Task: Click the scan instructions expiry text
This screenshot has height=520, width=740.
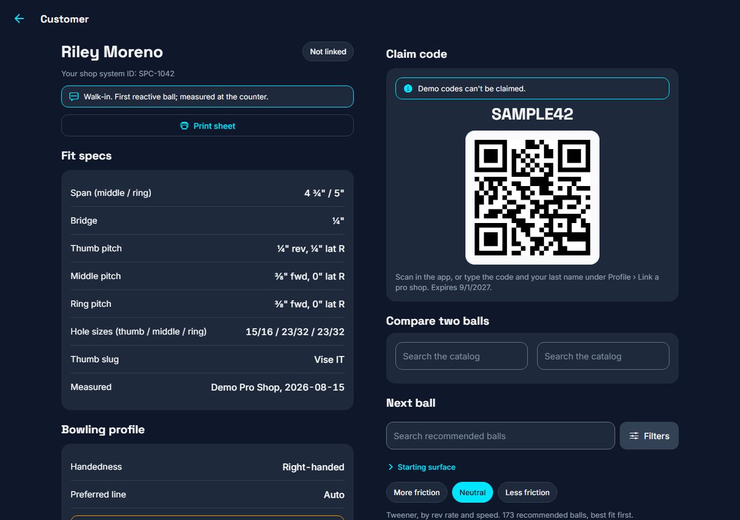Action: click(x=527, y=282)
